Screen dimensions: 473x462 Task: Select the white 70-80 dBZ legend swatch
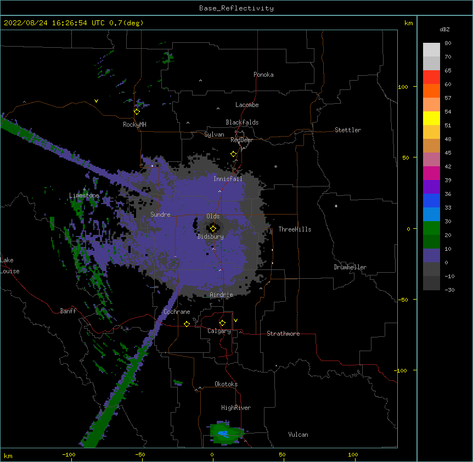431,50
